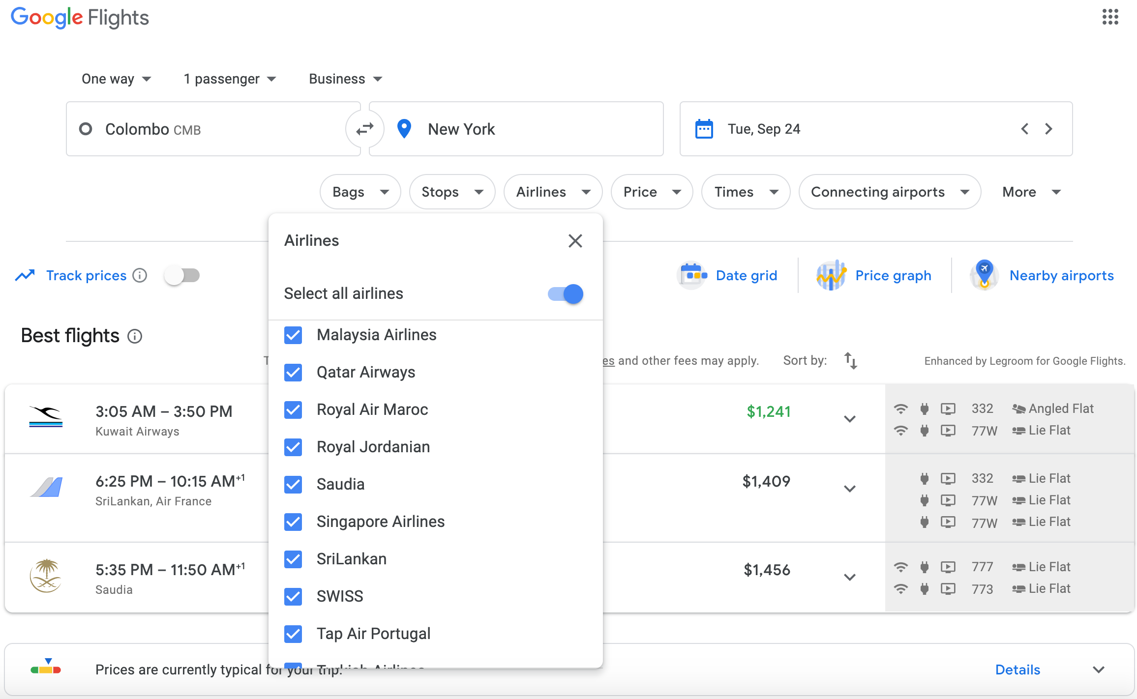This screenshot has height=699, width=1137.
Task: Uncheck the Singapore Airlines checkbox
Action: click(293, 522)
